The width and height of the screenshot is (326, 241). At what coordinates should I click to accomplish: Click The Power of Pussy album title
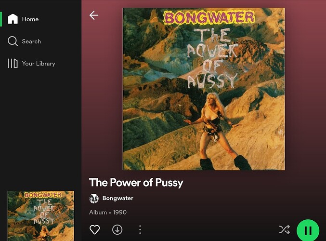(x=136, y=183)
